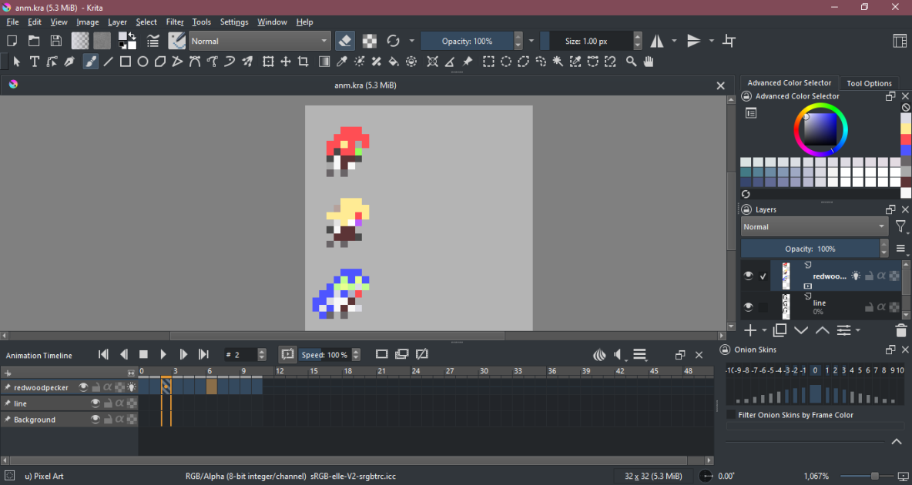
Task: Toggle Eraser mode on toolbar
Action: (x=345, y=41)
